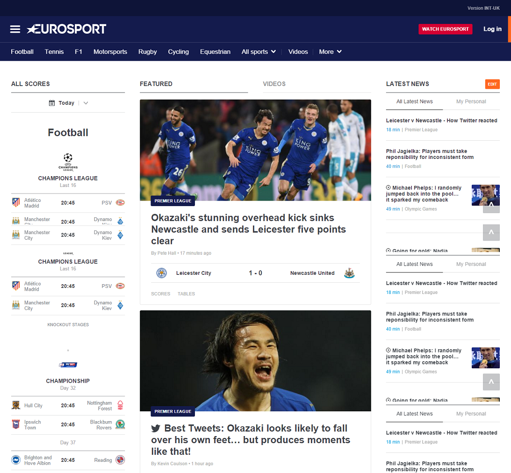
Task: Click the Day 32 label
Action: 68,388
